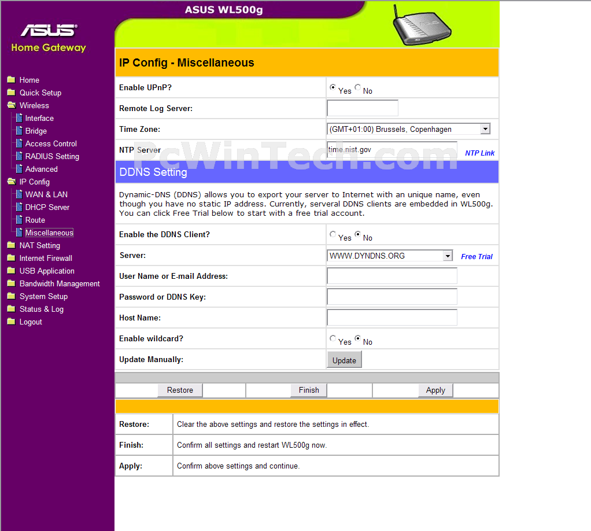Click the System Setup folder icon
This screenshot has height=531, width=591.
pos(12,296)
